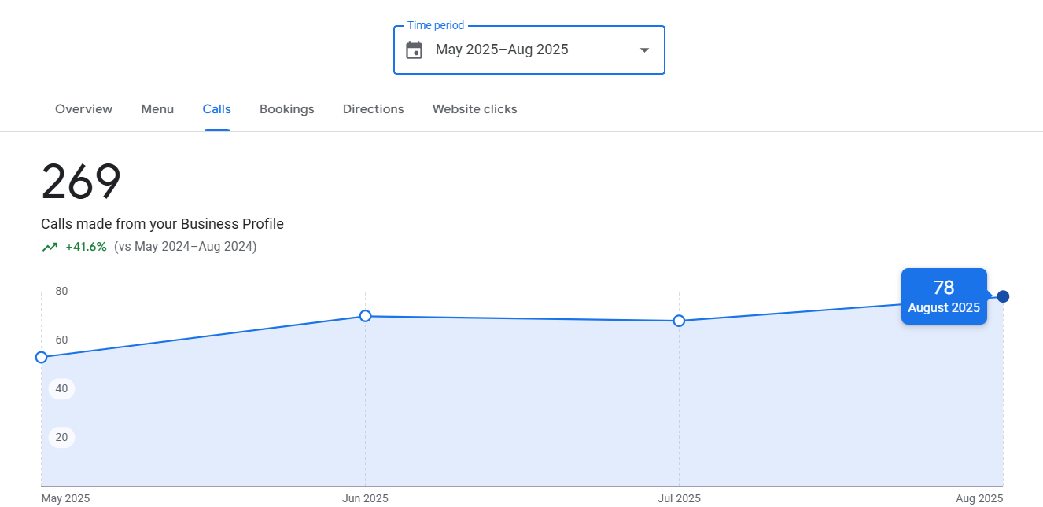Viewport: 1043px width, 507px height.
Task: Expand the Time period dropdown arrow
Action: (644, 50)
